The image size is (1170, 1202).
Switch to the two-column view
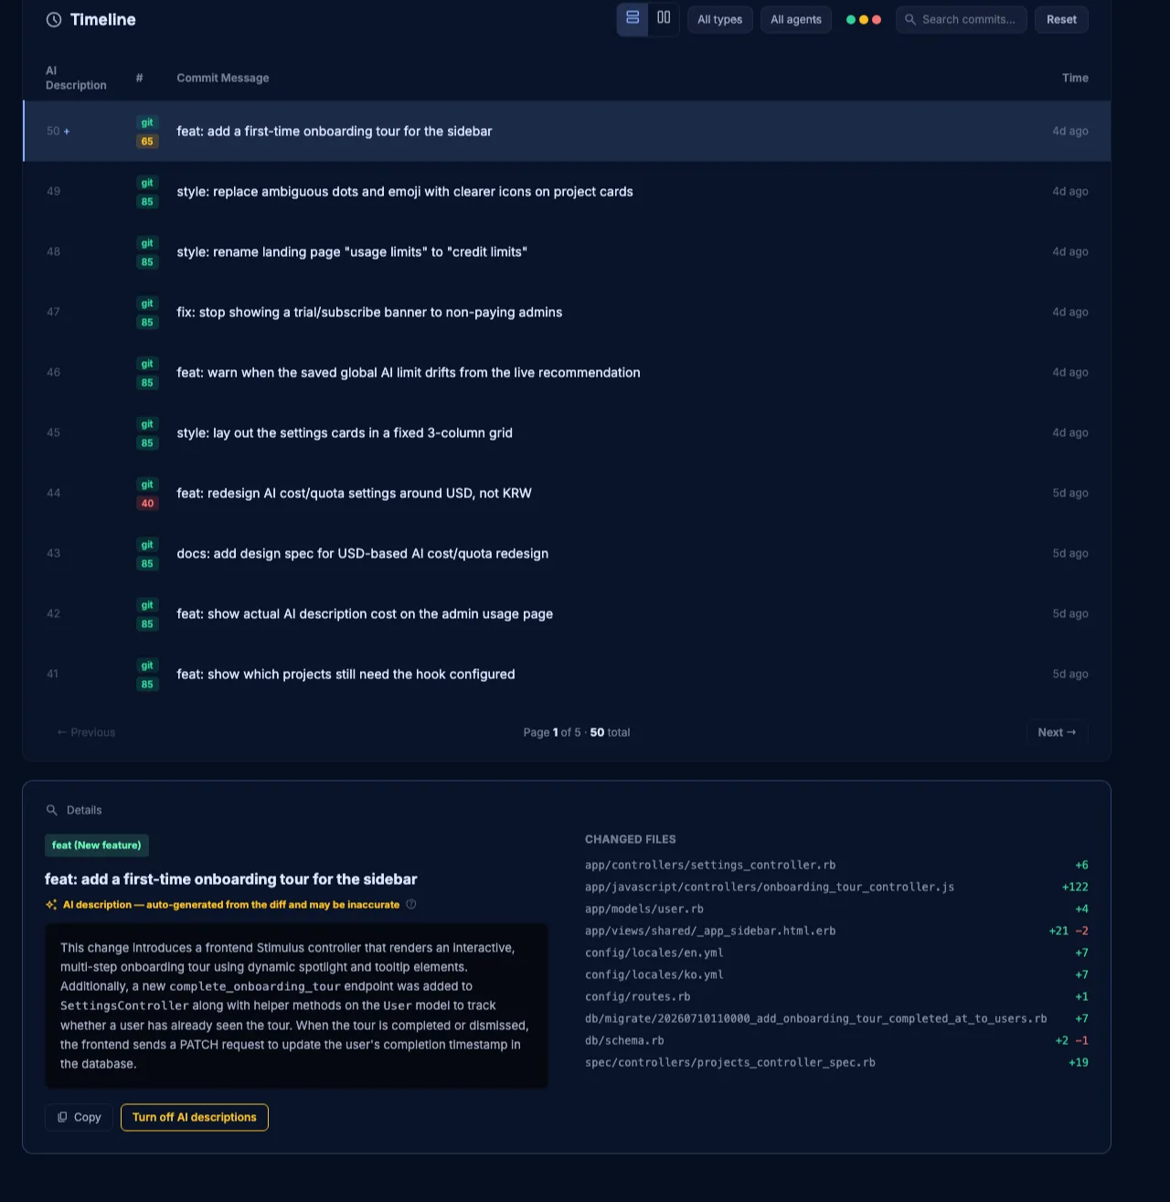[x=664, y=18]
